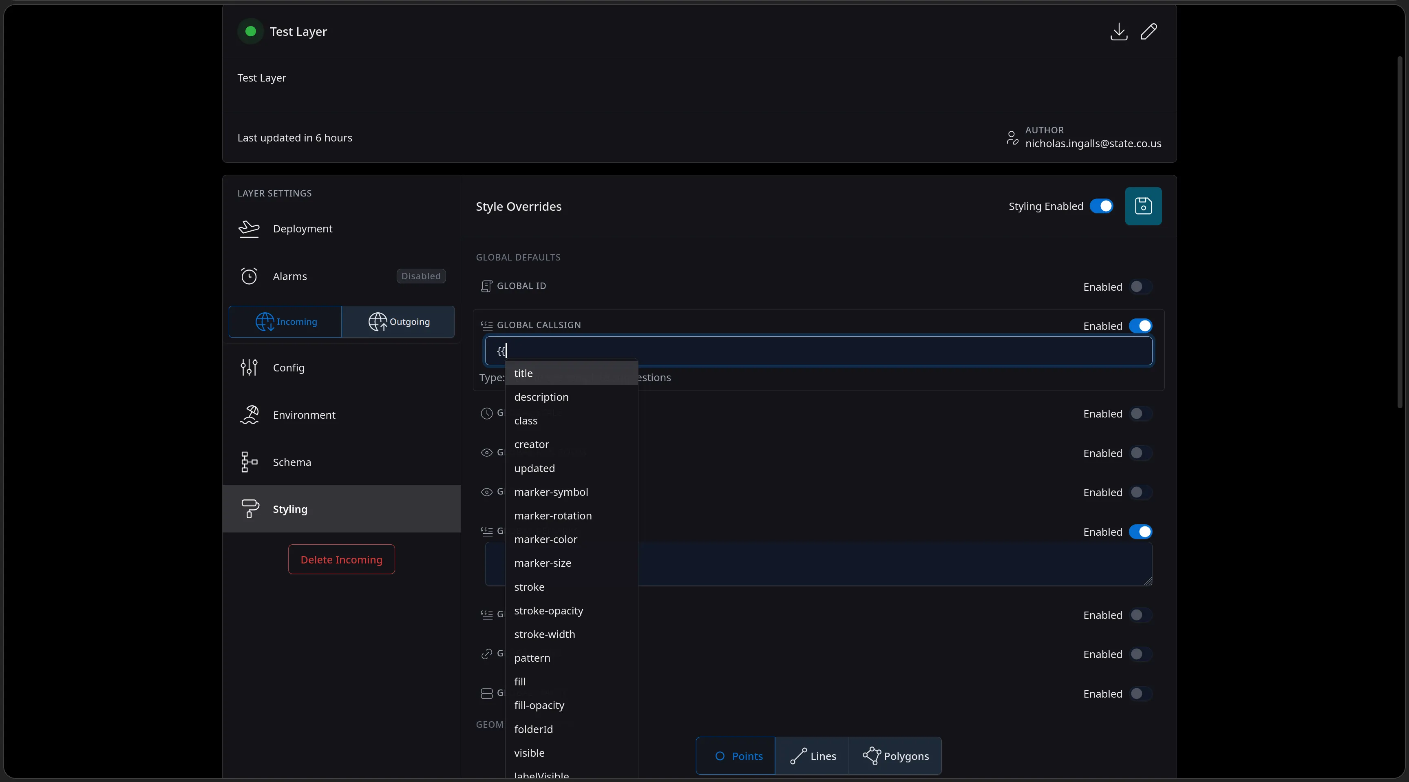Choose stroke-width suggestion
Viewport: 1409px width, 782px height.
[572, 634]
